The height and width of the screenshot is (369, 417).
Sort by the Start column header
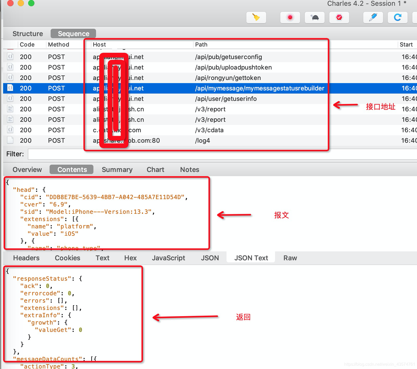click(406, 44)
